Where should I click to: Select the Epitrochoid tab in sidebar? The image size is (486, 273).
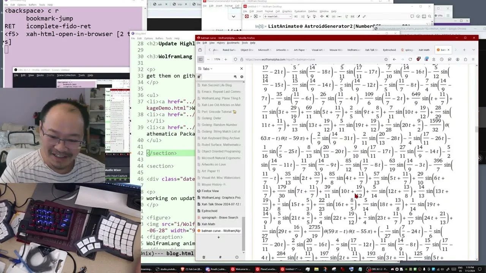pos(219,211)
